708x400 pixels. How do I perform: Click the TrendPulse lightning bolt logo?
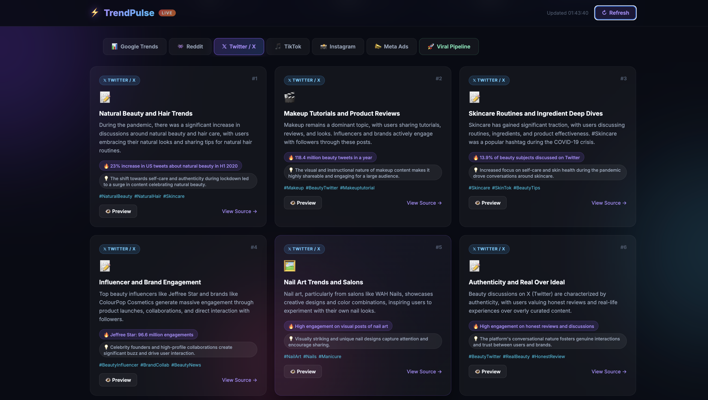pos(95,13)
